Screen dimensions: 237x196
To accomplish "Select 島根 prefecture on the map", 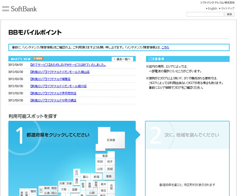I will 47,188.
